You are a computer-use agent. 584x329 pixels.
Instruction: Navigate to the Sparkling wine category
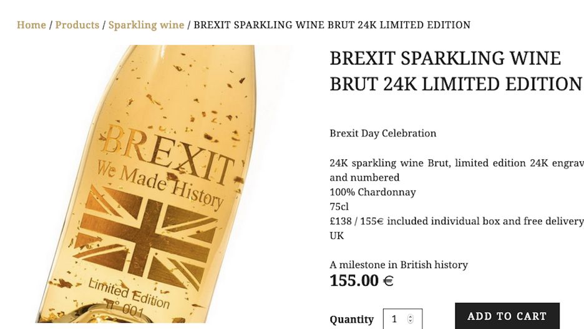[146, 25]
